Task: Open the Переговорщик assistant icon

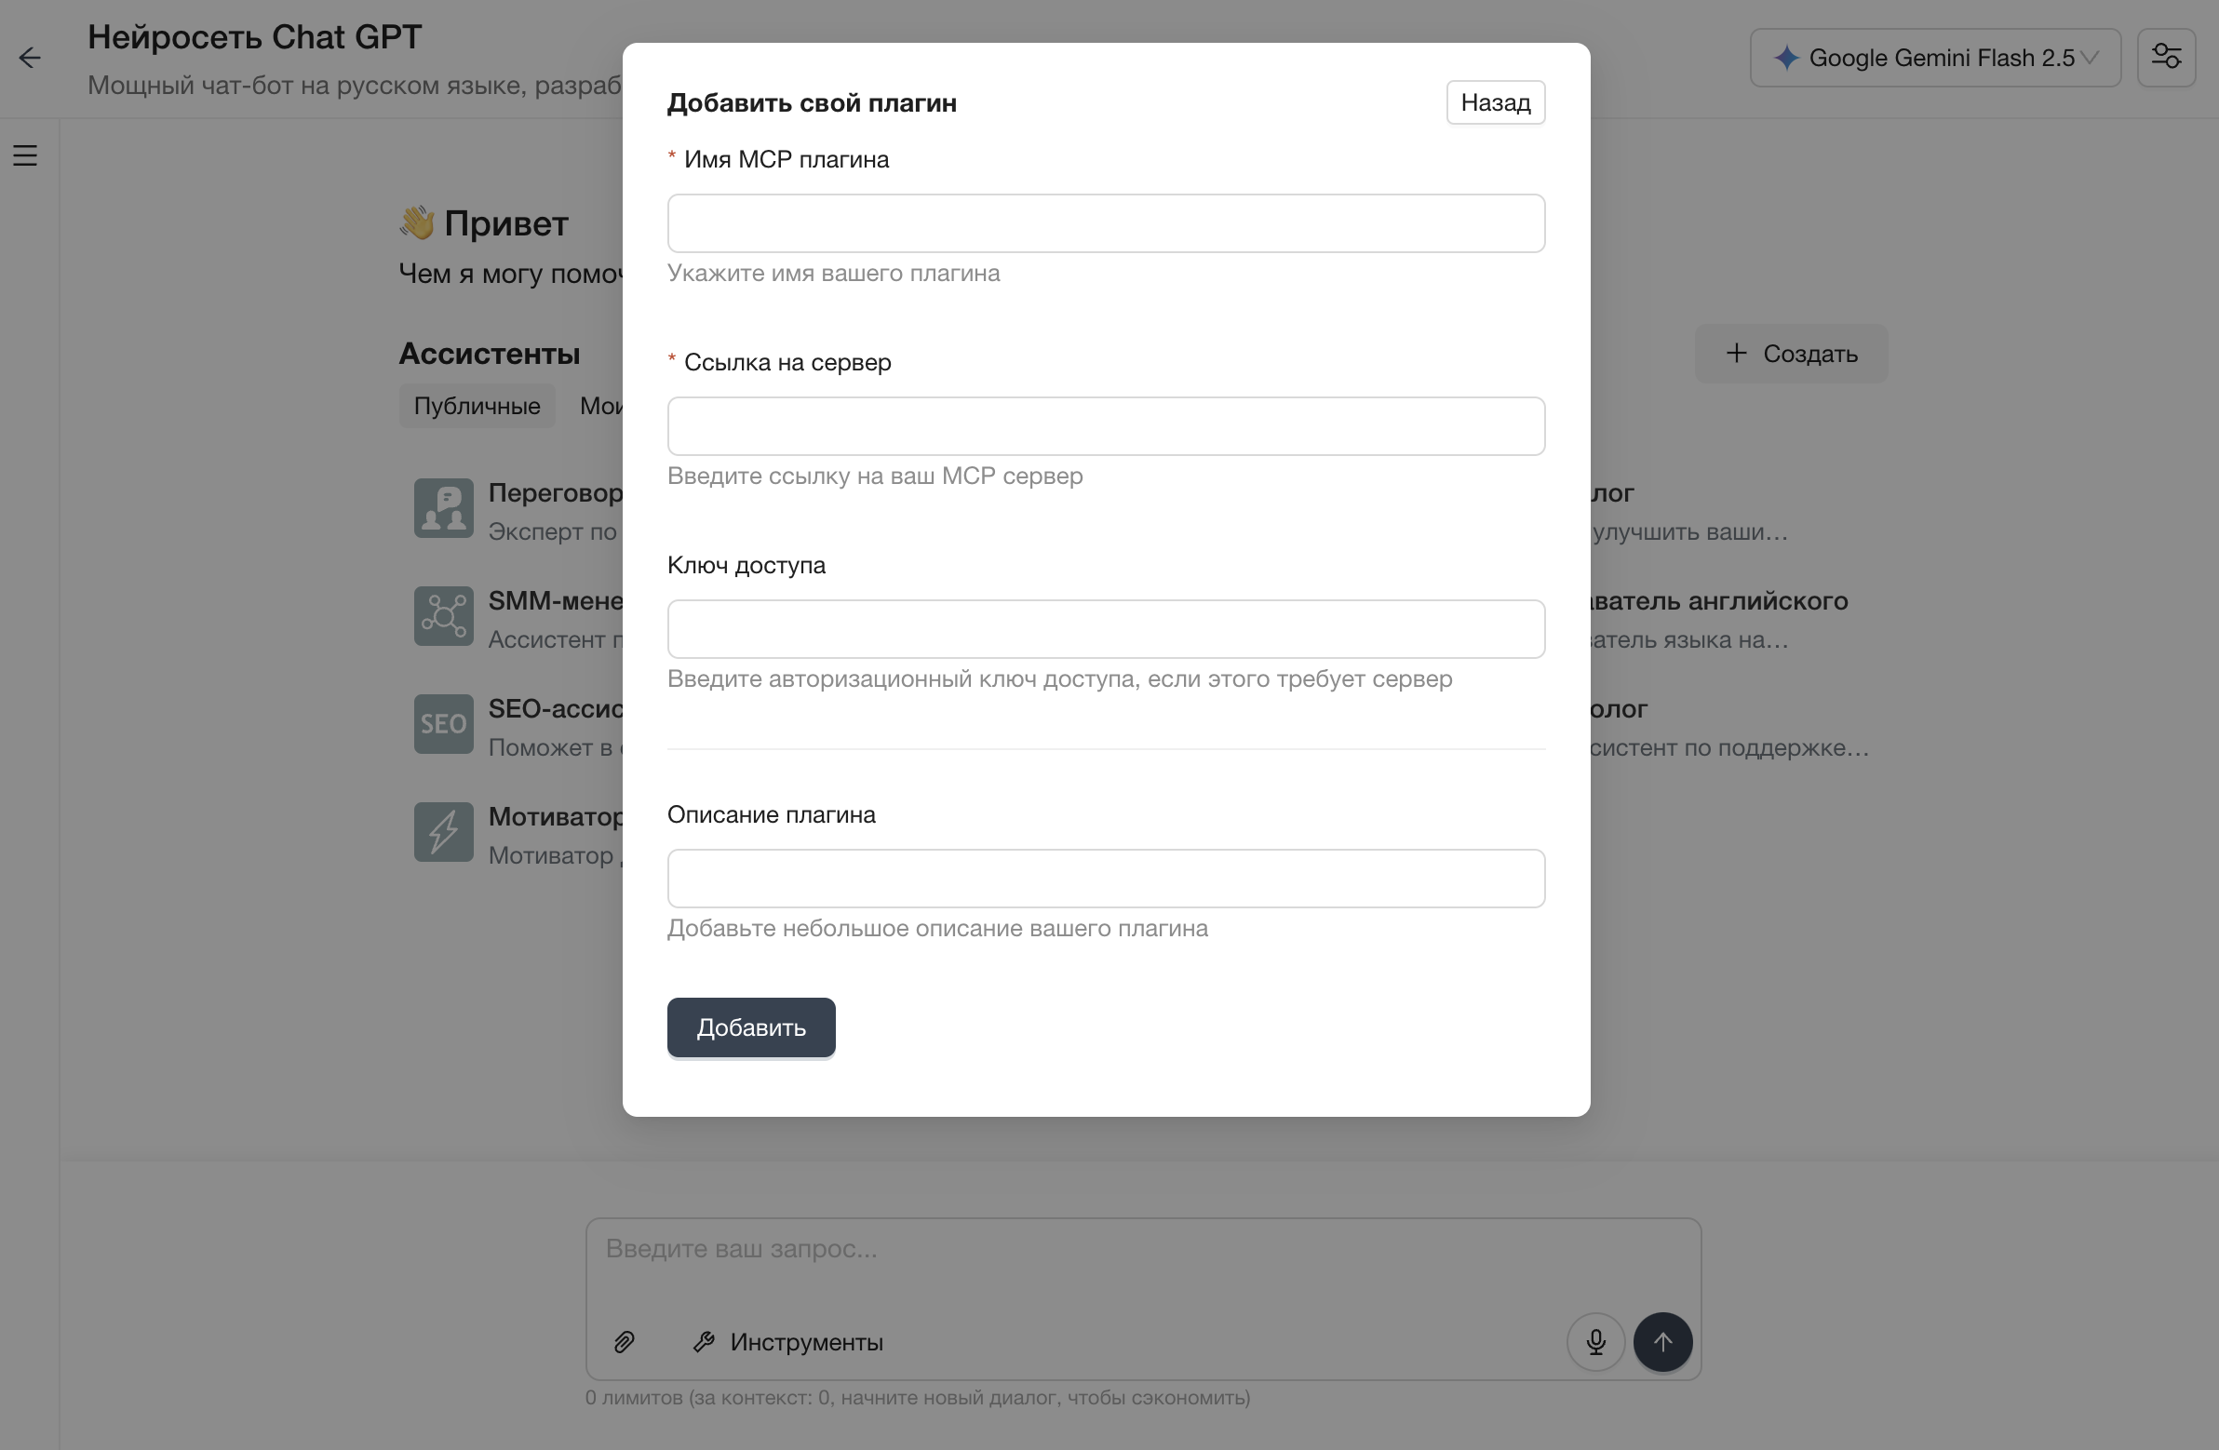Action: (x=444, y=508)
